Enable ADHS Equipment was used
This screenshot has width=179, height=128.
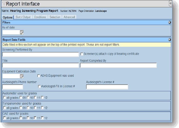tap(39, 76)
